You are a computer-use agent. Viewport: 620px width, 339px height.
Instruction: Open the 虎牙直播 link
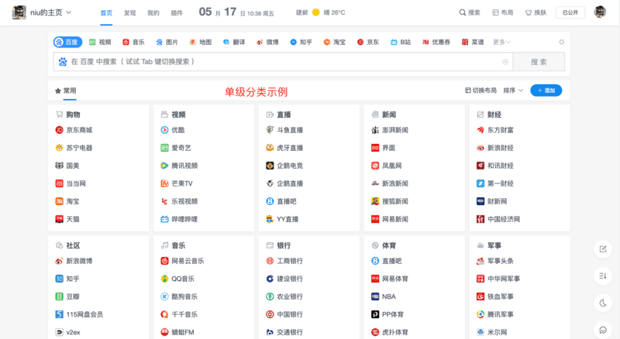[284, 148]
